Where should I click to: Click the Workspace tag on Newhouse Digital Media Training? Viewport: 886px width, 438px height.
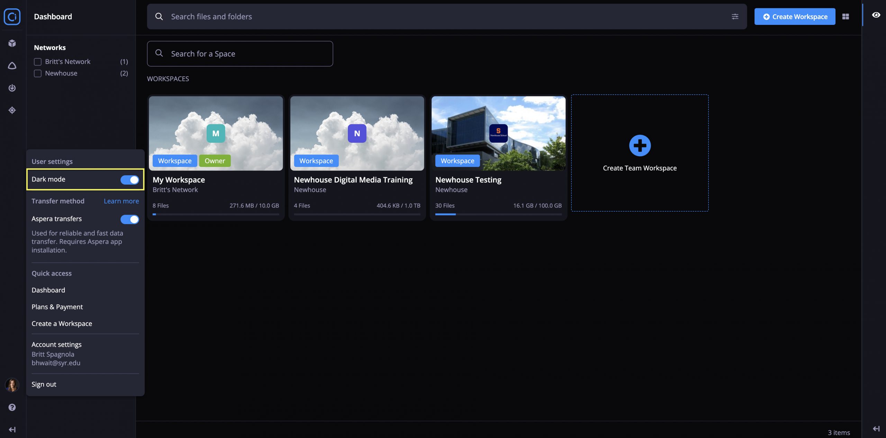coord(316,161)
